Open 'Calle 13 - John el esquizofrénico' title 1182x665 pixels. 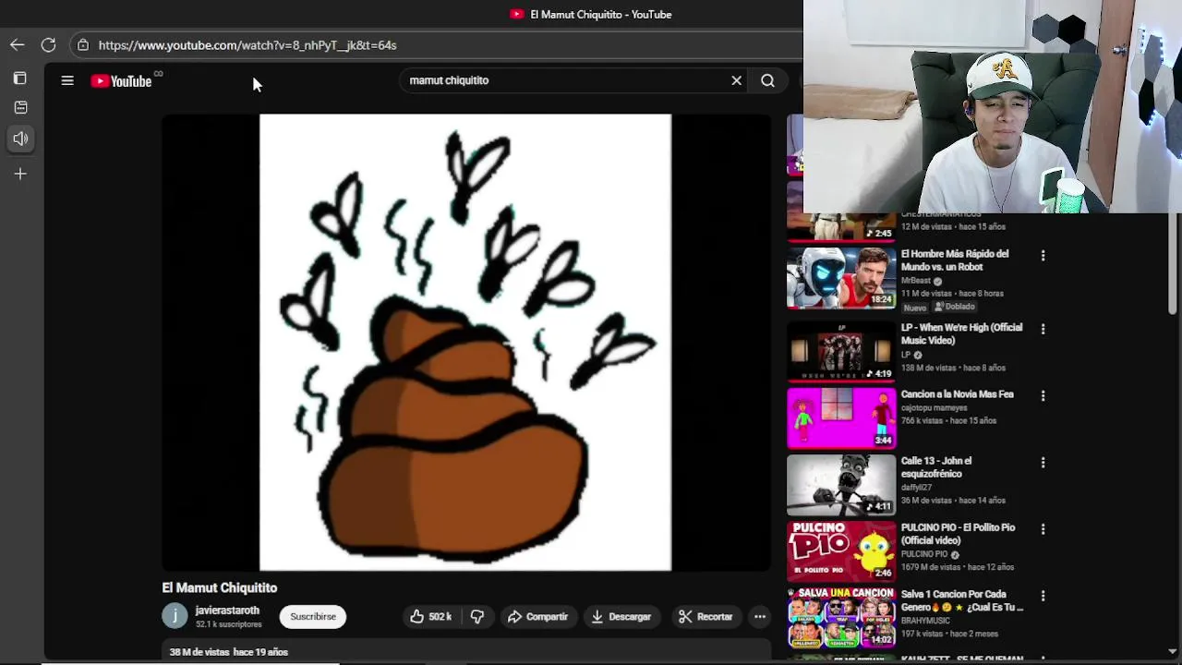coord(936,467)
